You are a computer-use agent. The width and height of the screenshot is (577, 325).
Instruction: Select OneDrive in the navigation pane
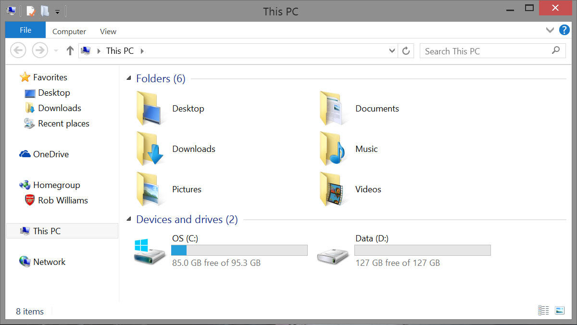[51, 154]
